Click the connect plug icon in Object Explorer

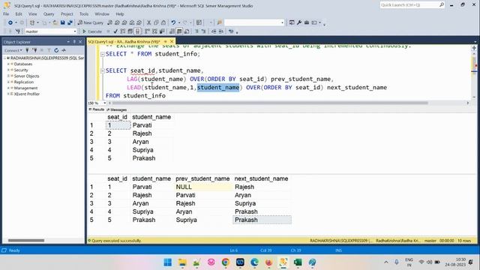[27, 50]
